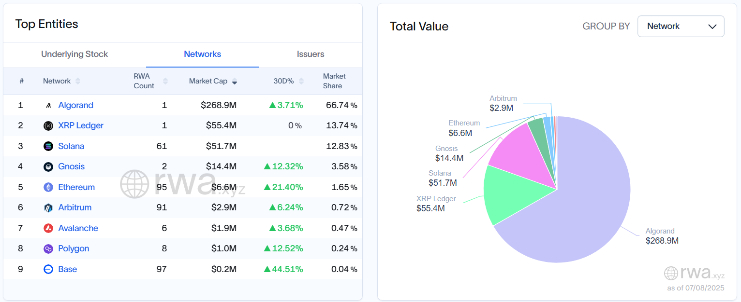Image resolution: width=741 pixels, height=302 pixels.
Task: Toggle sort on the Market Cap column
Action: click(235, 81)
